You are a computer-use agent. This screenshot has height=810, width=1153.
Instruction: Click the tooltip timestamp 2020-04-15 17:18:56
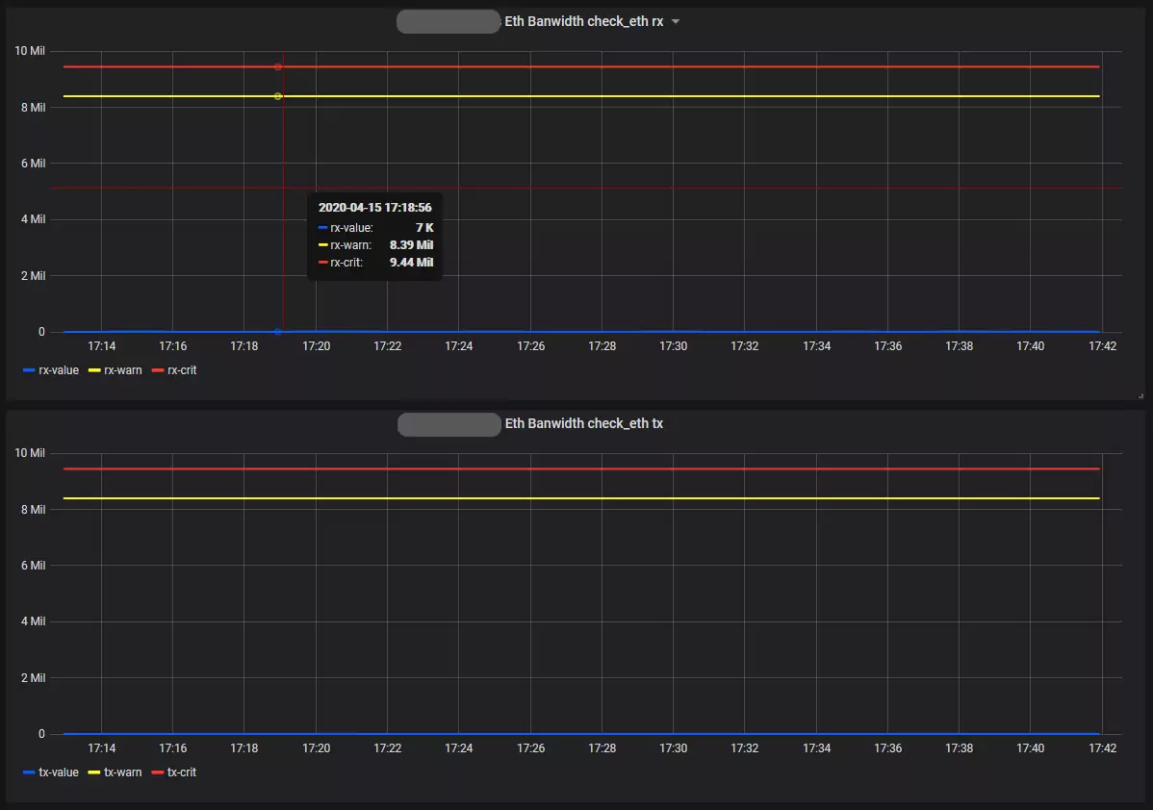coord(375,208)
